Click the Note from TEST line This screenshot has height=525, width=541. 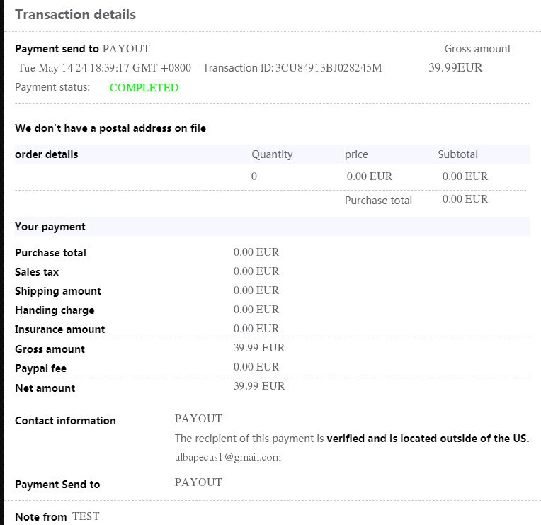pyautogui.click(x=57, y=517)
